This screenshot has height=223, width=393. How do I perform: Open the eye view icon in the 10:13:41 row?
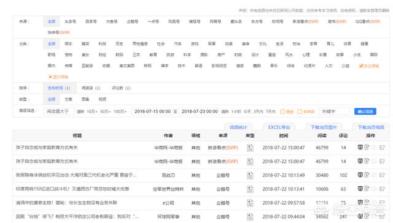click(360, 189)
